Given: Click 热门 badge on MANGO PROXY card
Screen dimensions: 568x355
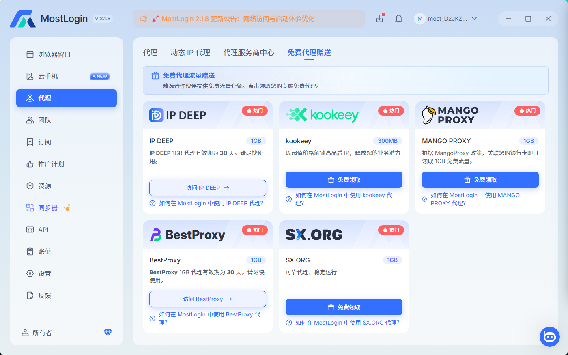Looking at the screenshot, I should pos(527,111).
